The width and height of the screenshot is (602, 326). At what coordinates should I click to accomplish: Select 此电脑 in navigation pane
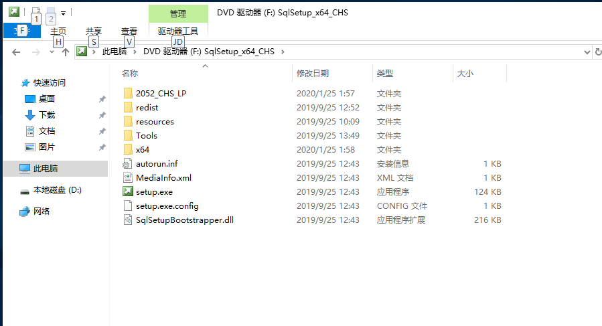(46, 169)
